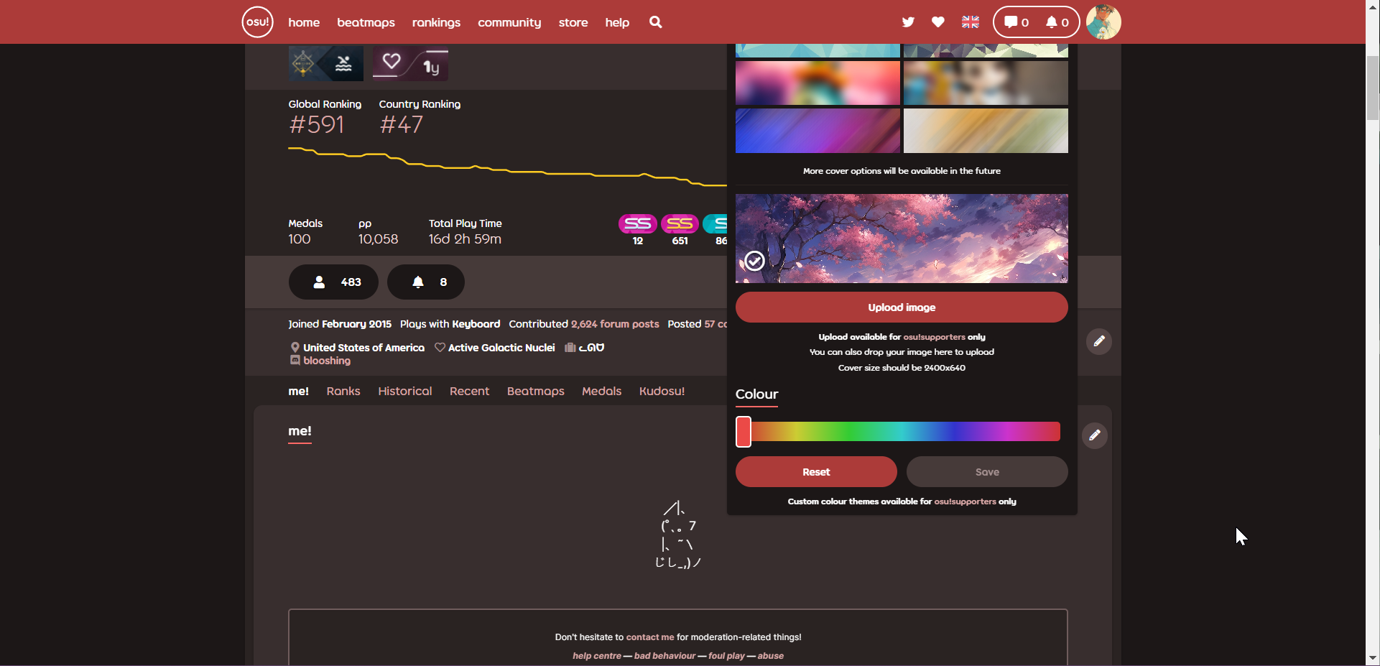Click the followers count button showing 483
The height and width of the screenshot is (666, 1380).
click(333, 282)
